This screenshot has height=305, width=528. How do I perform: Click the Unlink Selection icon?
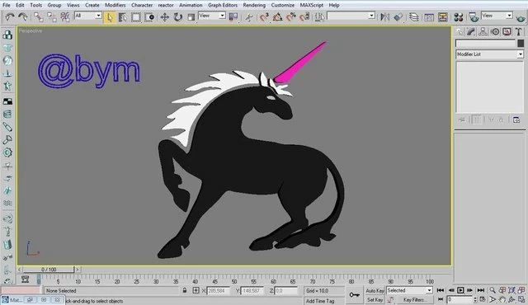coord(52,16)
